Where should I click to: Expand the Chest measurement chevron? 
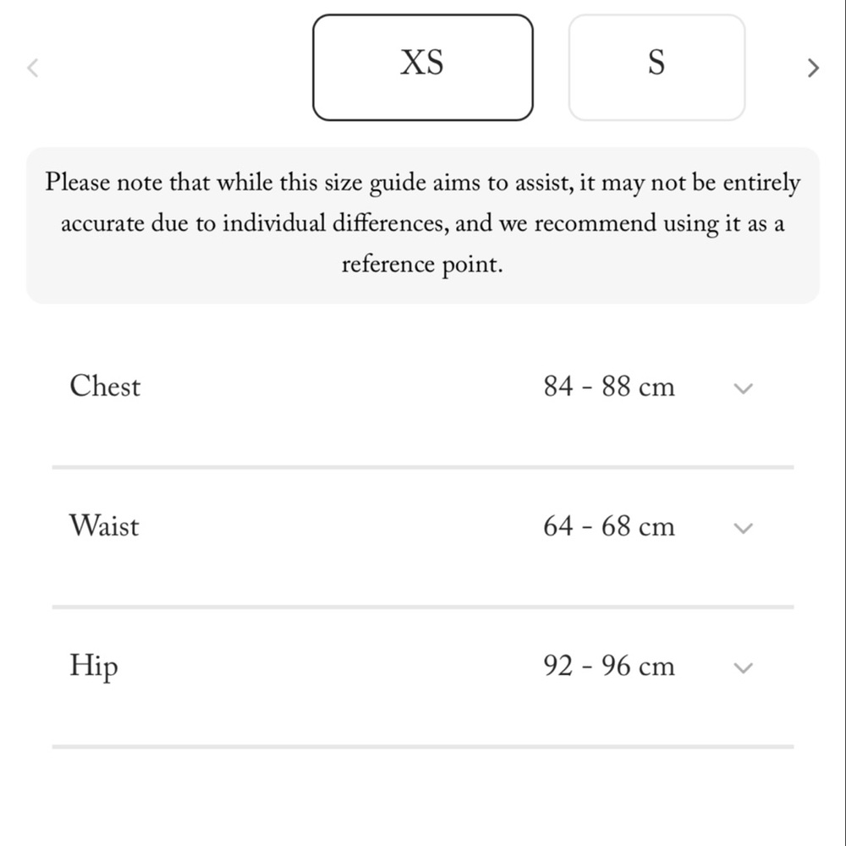[744, 388]
